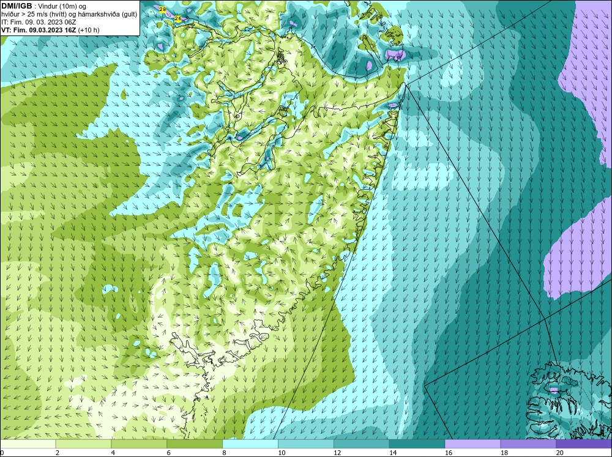
Task: Click the above 20 m/s violet legend swatch
Action: [x=584, y=444]
